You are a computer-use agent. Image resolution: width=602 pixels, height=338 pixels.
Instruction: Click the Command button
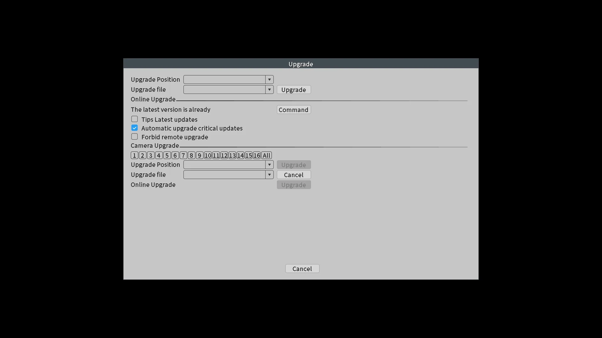pos(293,110)
